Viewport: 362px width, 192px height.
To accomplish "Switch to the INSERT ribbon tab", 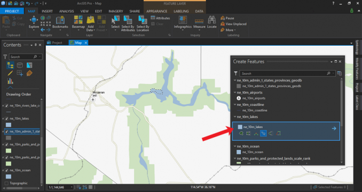I will pyautogui.click(x=47, y=11).
